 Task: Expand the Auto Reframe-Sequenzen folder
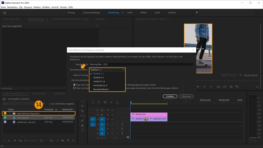[x=10, y=113]
